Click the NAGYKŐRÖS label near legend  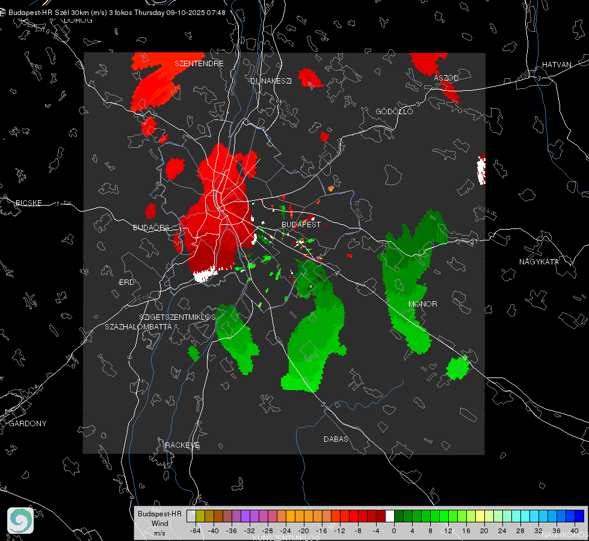click(565, 536)
